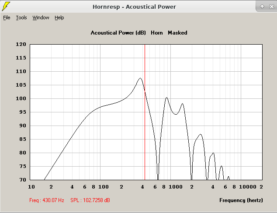Open the Window menu
Screen dimensions: 277x213
(41, 17)
